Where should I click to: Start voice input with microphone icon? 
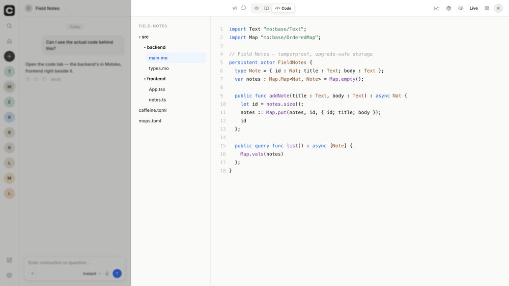point(107,274)
